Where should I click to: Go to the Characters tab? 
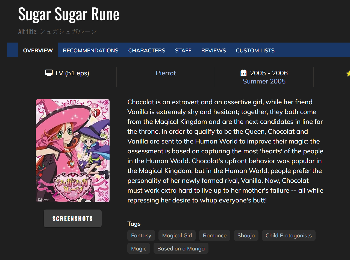pyautogui.click(x=147, y=50)
